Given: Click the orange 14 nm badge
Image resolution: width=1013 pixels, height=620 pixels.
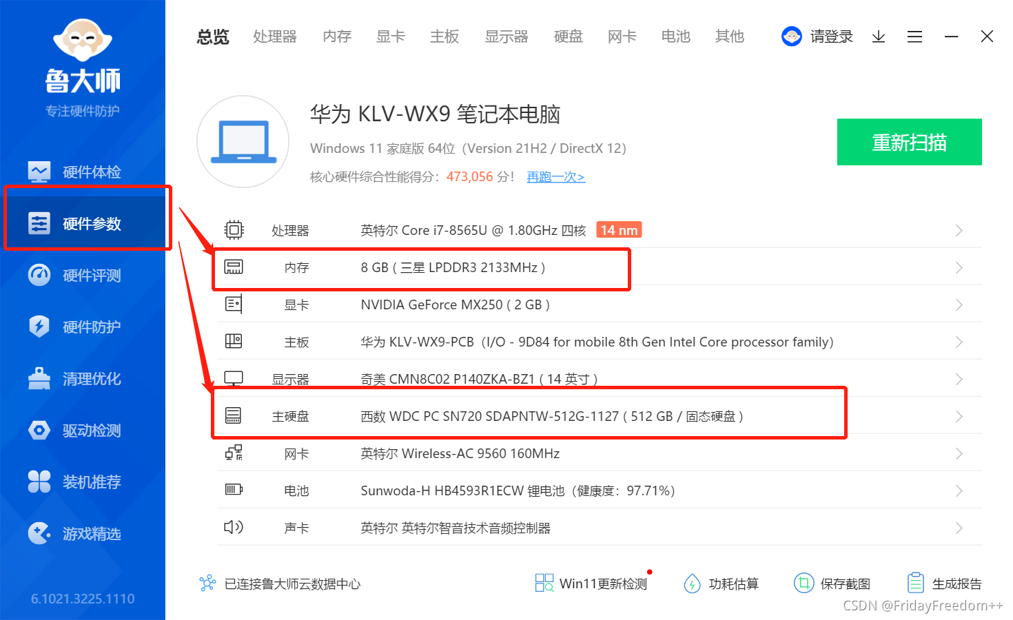Looking at the screenshot, I should click(619, 230).
